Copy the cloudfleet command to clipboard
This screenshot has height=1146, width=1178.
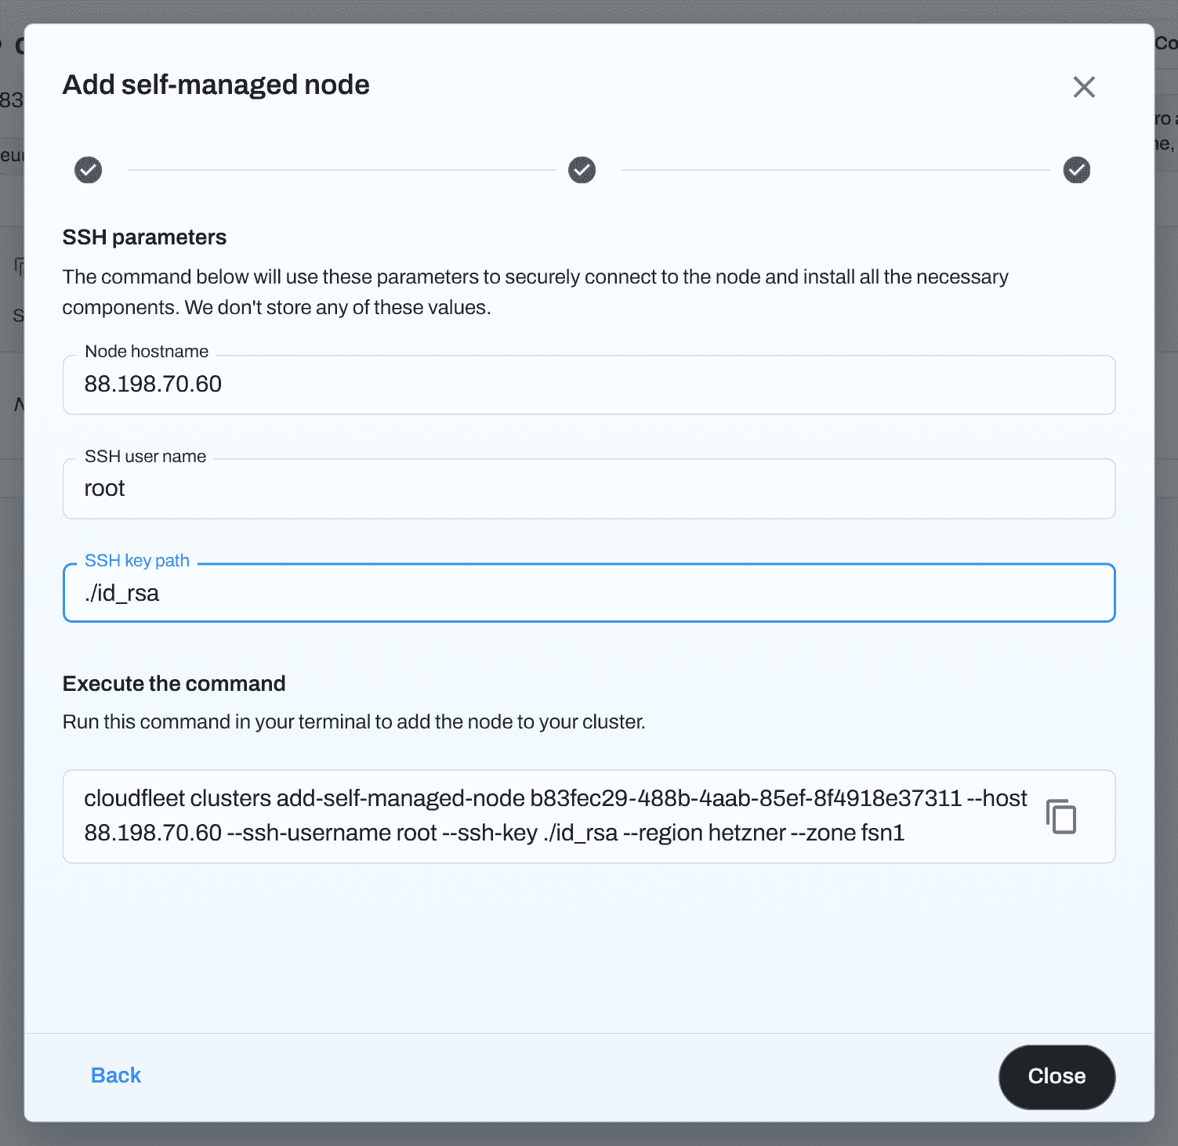1061,816
